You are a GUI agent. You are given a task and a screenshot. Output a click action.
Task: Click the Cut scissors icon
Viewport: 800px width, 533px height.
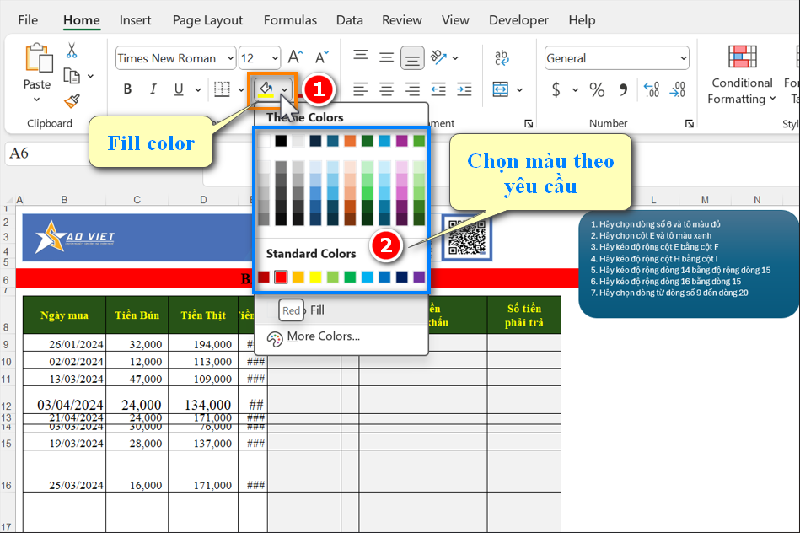pyautogui.click(x=72, y=51)
